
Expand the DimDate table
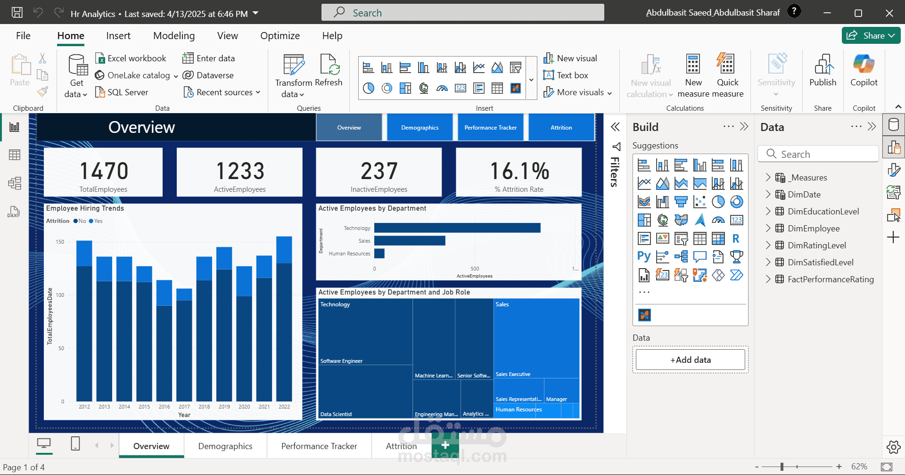[x=768, y=194]
